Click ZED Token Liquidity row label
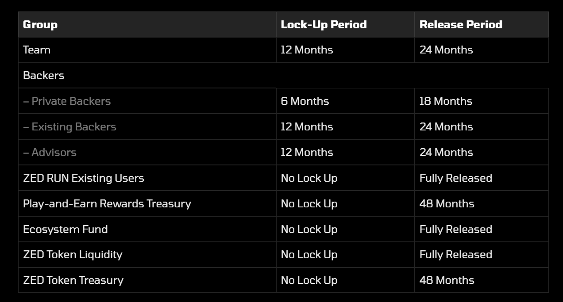This screenshot has height=302, width=563. coord(73,255)
